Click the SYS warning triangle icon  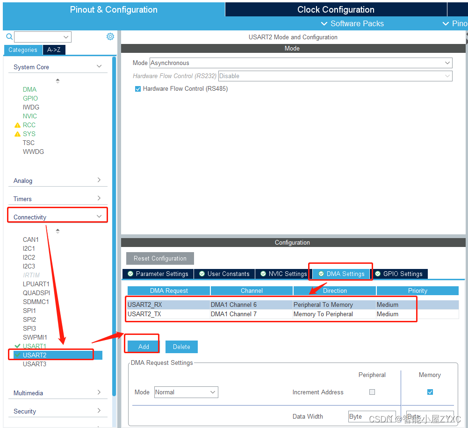pyautogui.click(x=18, y=134)
